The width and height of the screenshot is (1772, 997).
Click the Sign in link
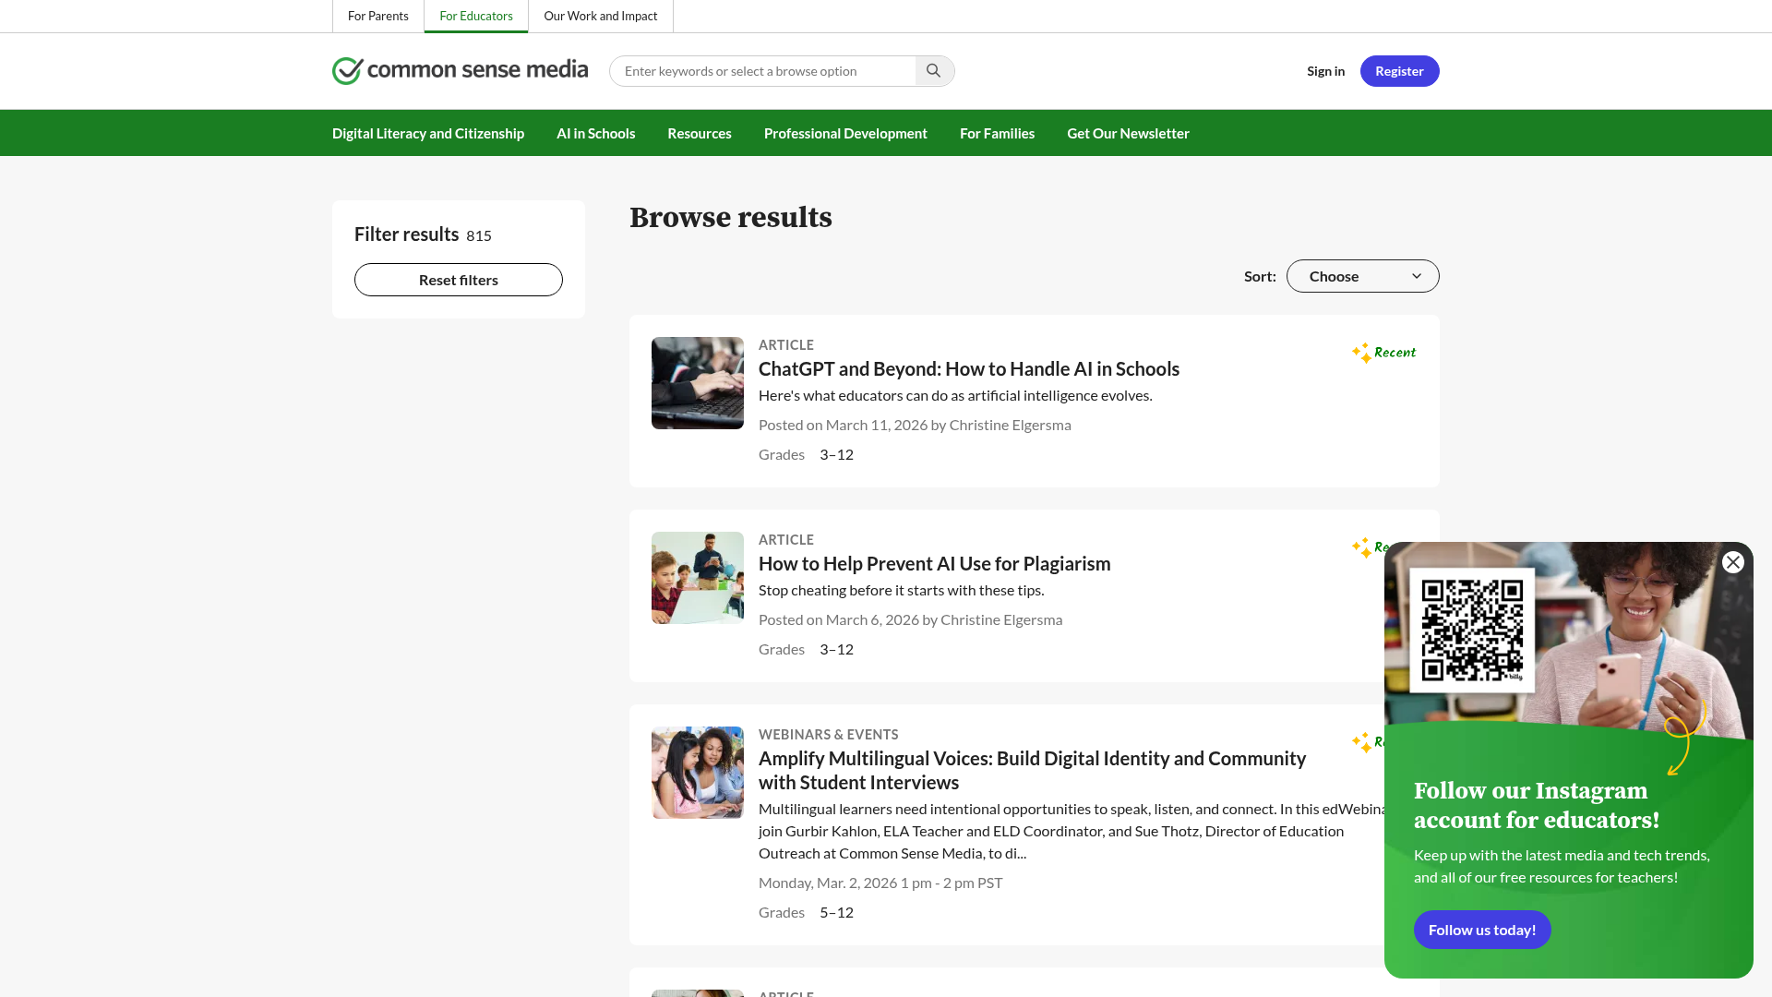point(1325,71)
